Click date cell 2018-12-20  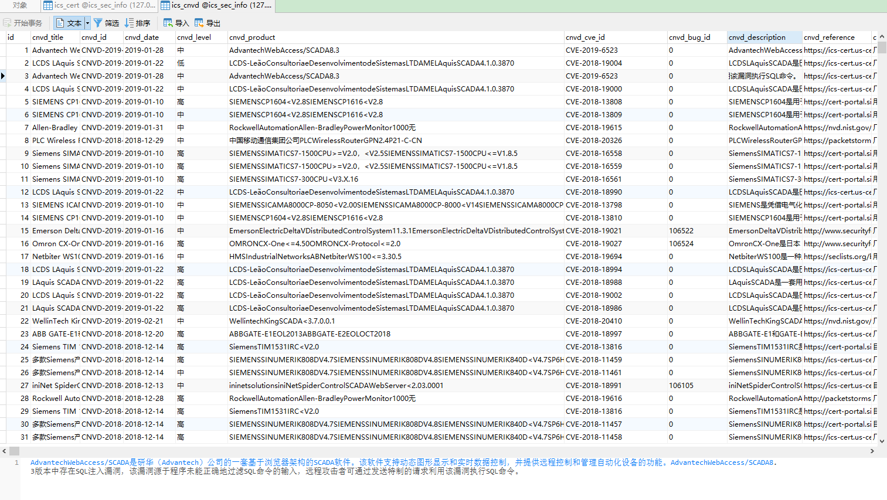tap(149, 334)
